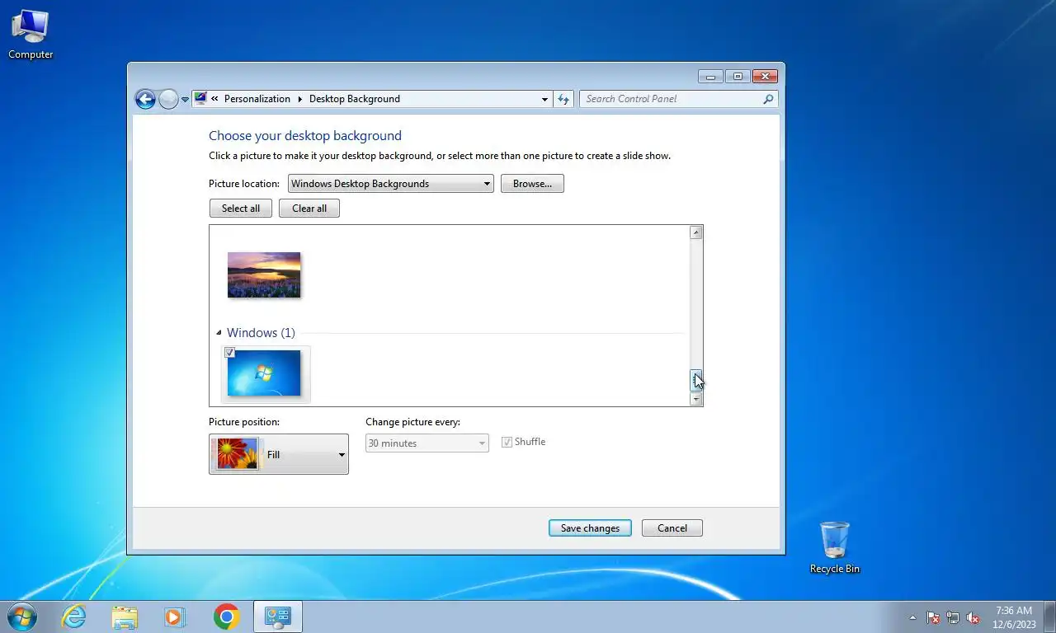
Task: Click the search magnifier icon
Action: pyautogui.click(x=768, y=99)
